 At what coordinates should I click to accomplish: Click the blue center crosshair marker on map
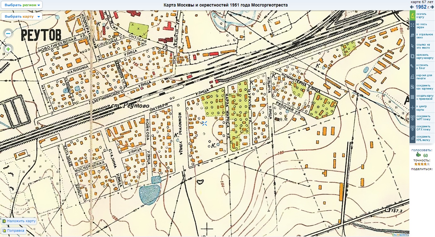coord(204,123)
